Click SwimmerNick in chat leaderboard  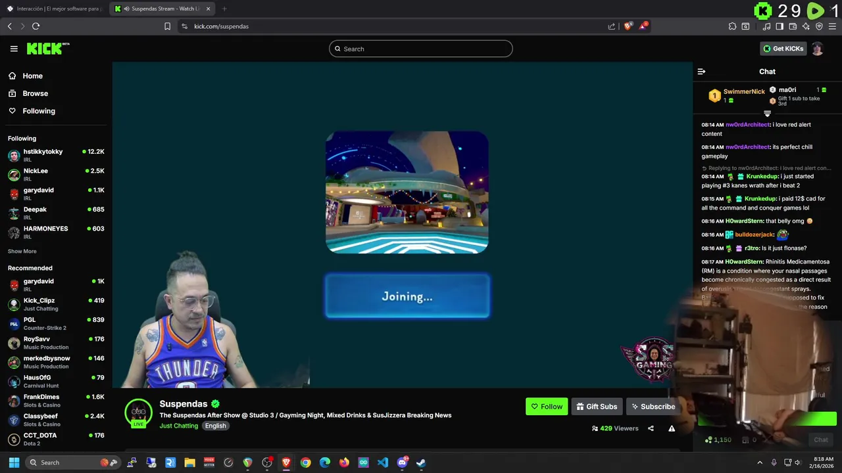click(744, 92)
